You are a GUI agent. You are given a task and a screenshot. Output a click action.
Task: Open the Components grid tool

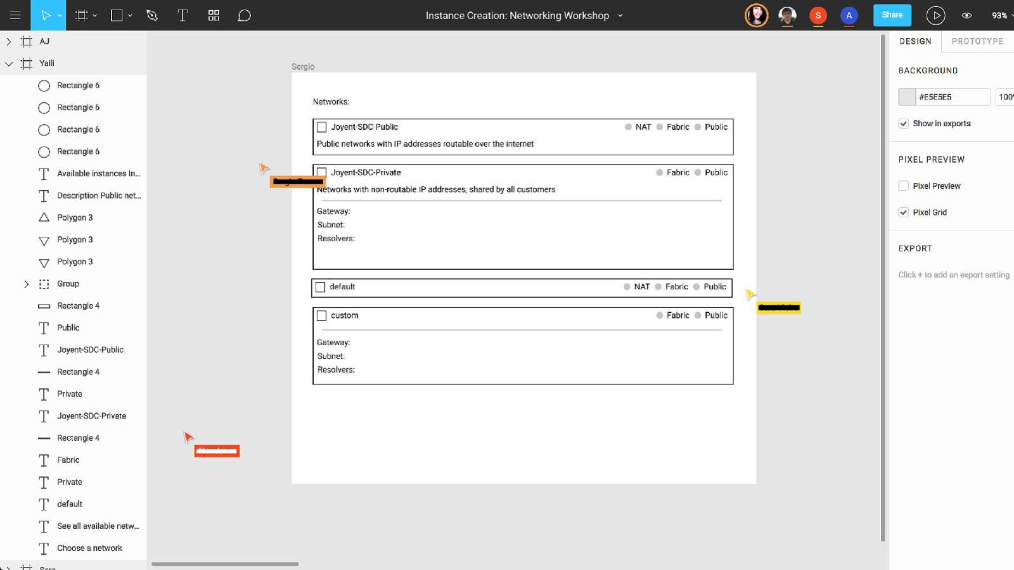tap(214, 15)
